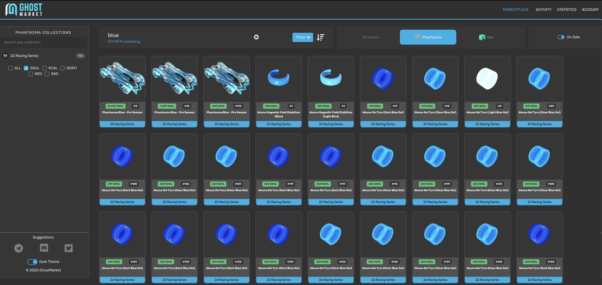Click the 22 Racing Series bar under item #185
The width and height of the screenshot is (602, 285).
click(122, 202)
